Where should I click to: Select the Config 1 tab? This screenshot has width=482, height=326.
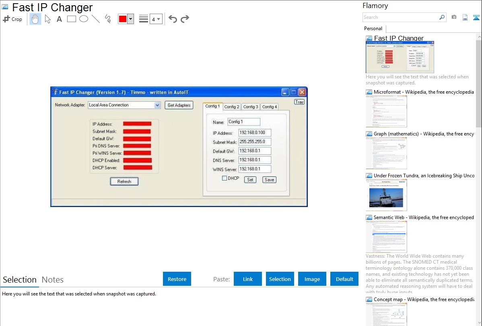(x=212, y=106)
